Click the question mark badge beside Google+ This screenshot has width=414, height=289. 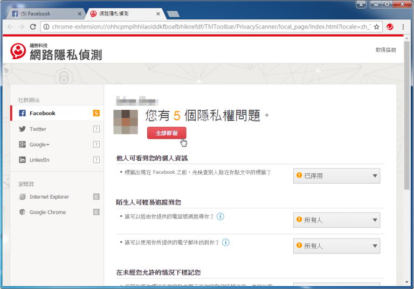coord(96,144)
